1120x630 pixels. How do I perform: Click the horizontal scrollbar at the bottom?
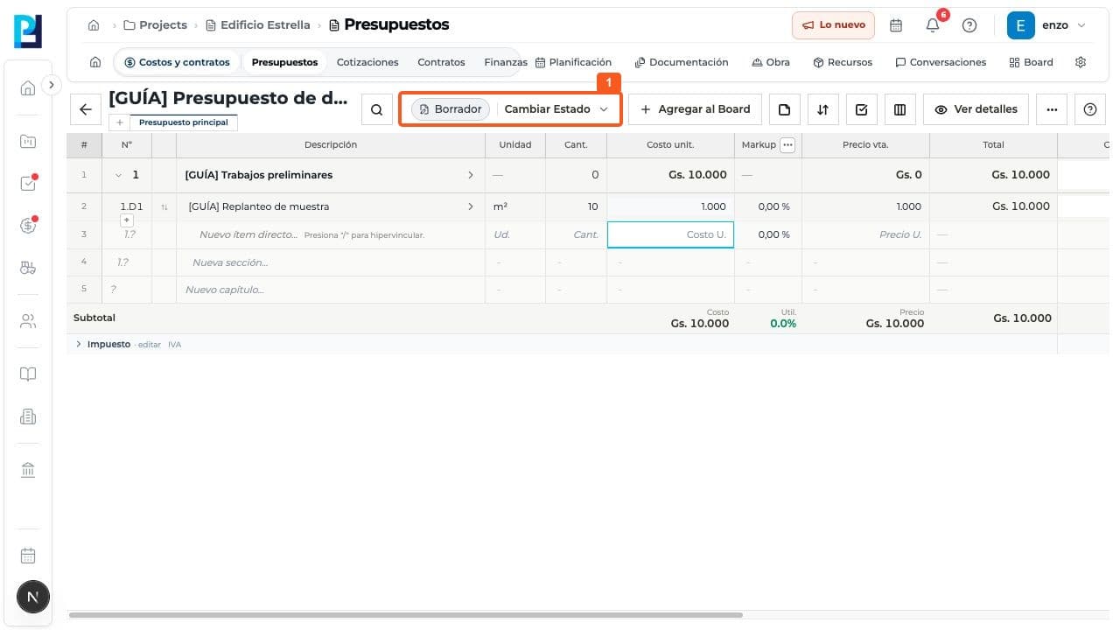point(406,615)
